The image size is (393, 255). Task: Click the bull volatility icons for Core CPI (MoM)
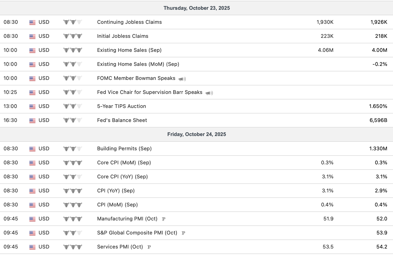pos(73,163)
